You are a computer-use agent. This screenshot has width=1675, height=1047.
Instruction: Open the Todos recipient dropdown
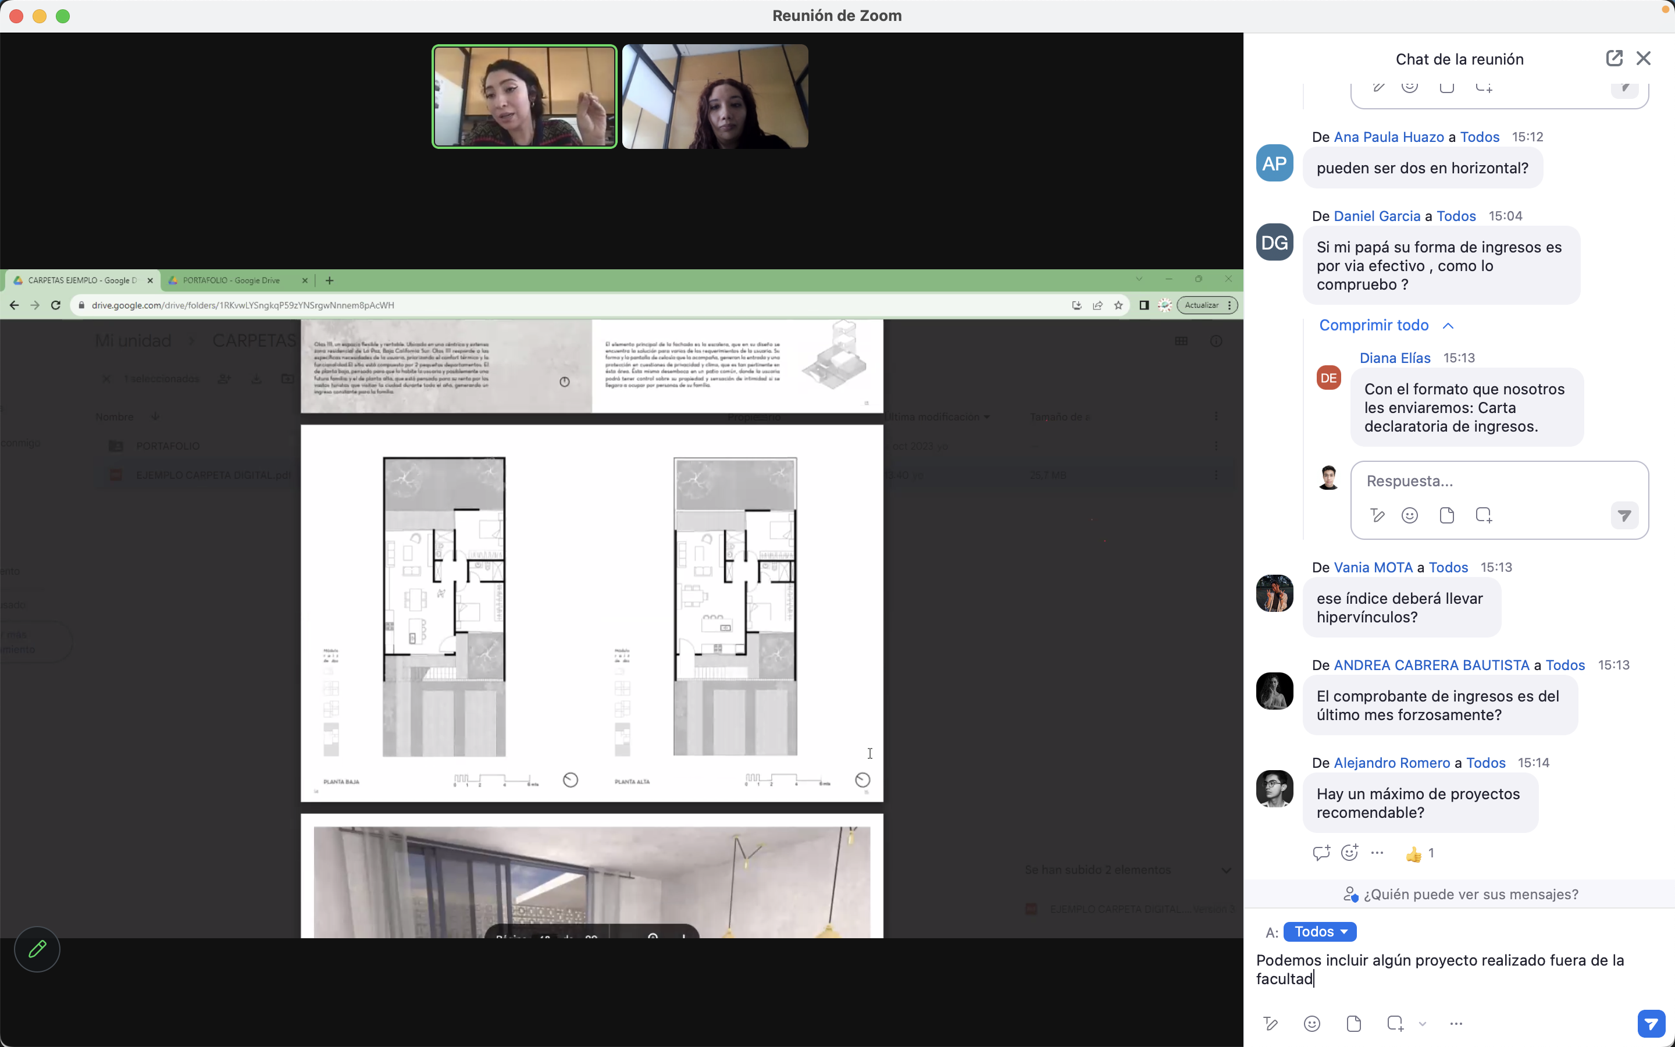click(1320, 932)
